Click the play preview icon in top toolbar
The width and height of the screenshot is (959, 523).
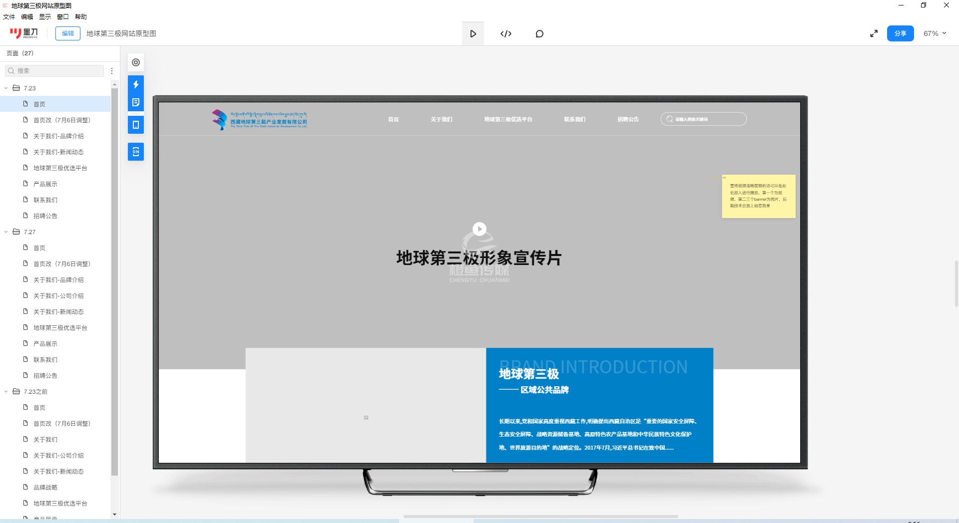pos(473,33)
